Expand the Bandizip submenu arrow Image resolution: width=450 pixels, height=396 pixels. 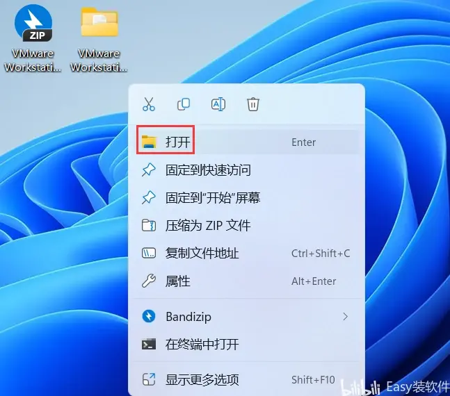345,317
